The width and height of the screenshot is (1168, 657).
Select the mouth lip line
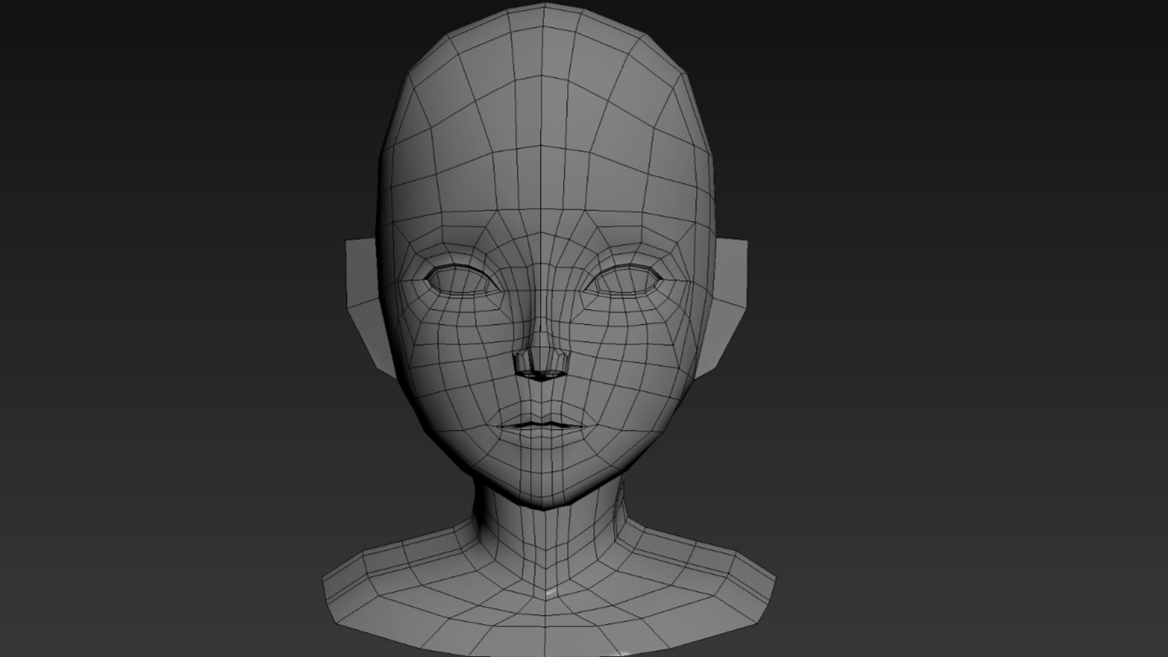tap(540, 424)
